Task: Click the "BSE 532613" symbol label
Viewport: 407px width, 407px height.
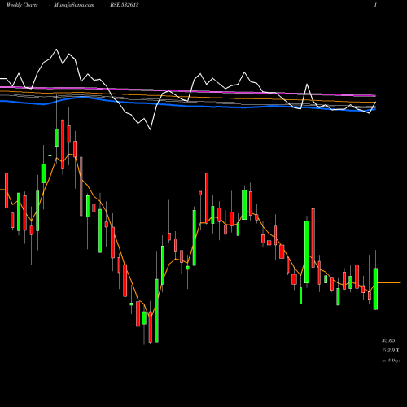Action: pos(125,5)
